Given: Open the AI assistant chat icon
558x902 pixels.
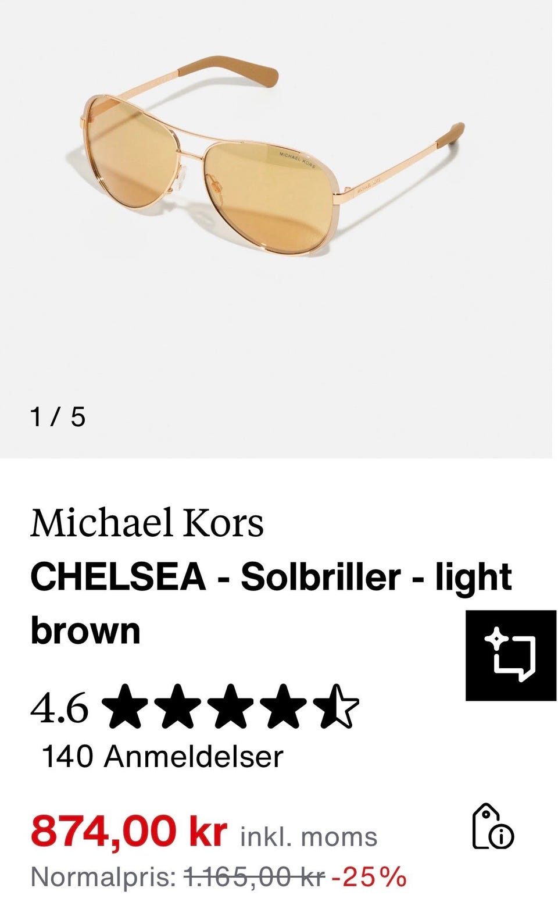Looking at the screenshot, I should [x=511, y=655].
